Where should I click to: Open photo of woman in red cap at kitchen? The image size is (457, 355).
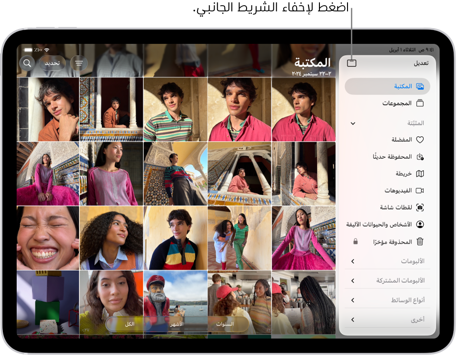pos(239,302)
